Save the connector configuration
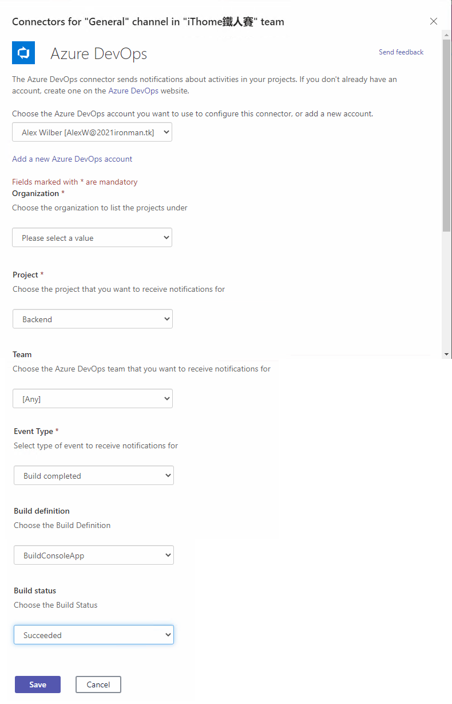The height and width of the screenshot is (704, 452). pyautogui.click(x=38, y=685)
